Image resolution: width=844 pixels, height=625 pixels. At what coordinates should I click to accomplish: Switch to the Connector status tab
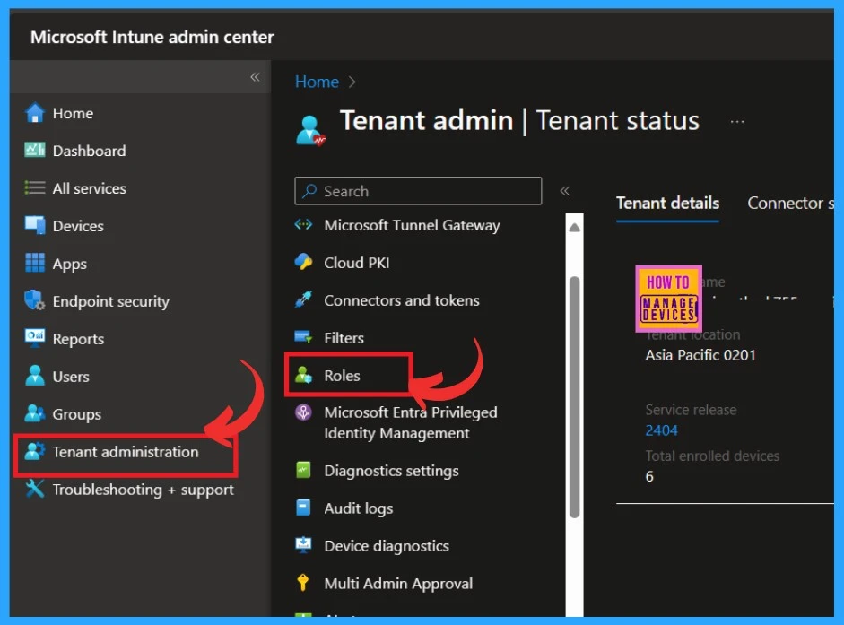point(790,203)
